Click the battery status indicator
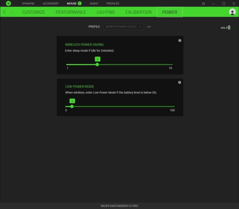 point(226,28)
